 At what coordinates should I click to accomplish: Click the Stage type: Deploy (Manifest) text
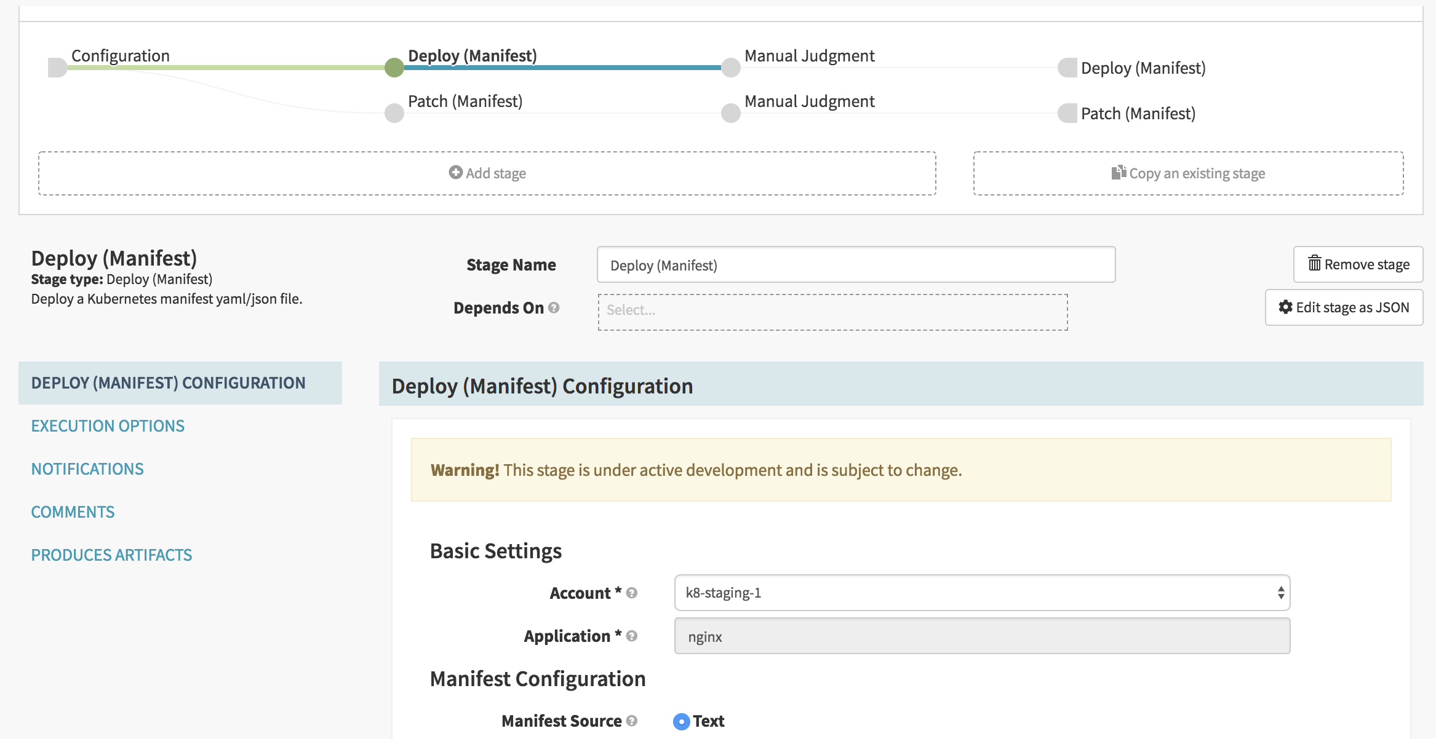pos(122,279)
